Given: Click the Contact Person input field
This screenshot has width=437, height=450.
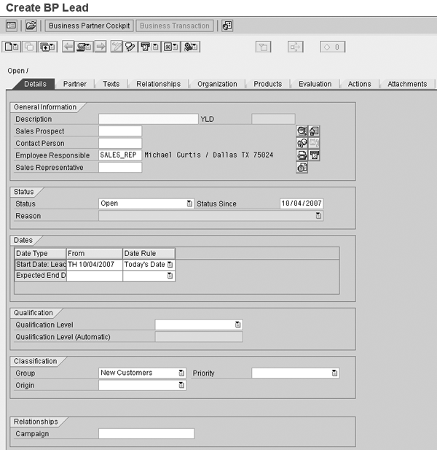Looking at the screenshot, I should (x=120, y=143).
